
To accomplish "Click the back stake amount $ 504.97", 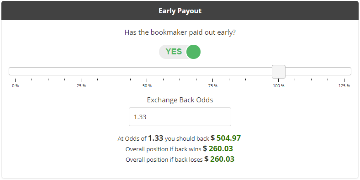I will (226, 138).
